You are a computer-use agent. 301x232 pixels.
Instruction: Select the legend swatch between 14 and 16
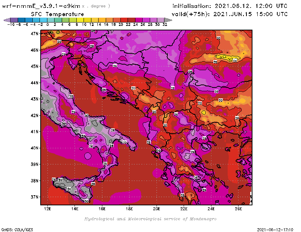click(102, 20)
